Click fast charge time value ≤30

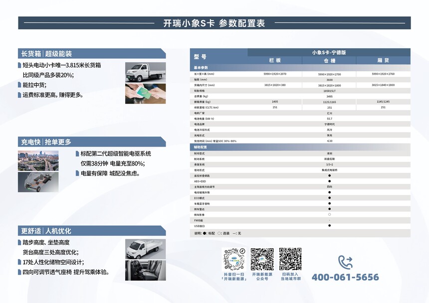pyautogui.click(x=329, y=141)
